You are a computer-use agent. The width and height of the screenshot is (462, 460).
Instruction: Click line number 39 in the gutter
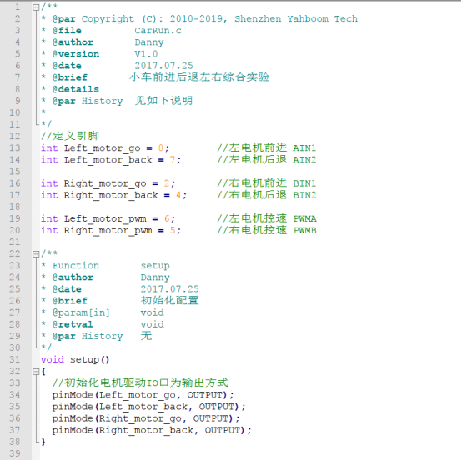tap(15, 453)
